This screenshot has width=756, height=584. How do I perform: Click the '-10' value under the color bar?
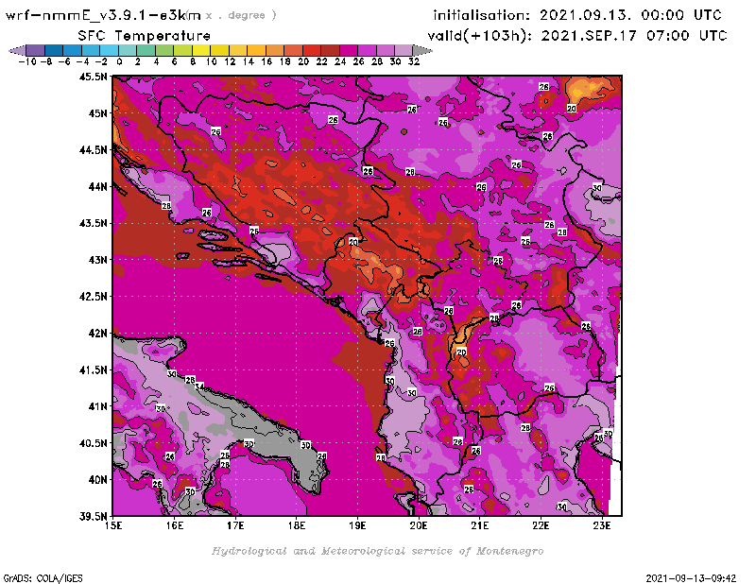pyautogui.click(x=27, y=61)
